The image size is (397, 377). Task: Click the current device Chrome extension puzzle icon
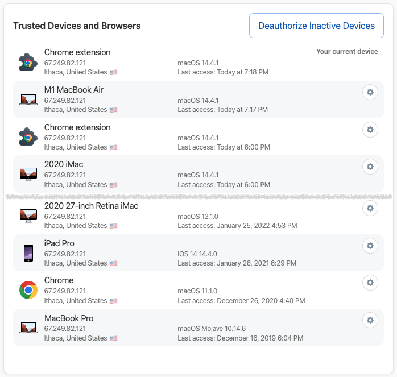[28, 63]
